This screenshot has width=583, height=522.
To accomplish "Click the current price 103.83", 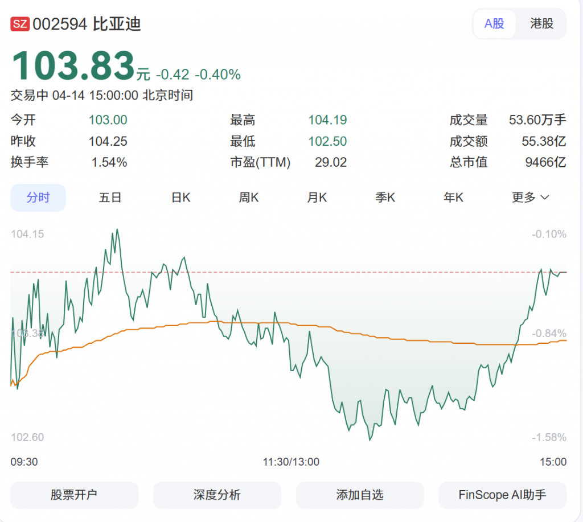I will 73,65.
